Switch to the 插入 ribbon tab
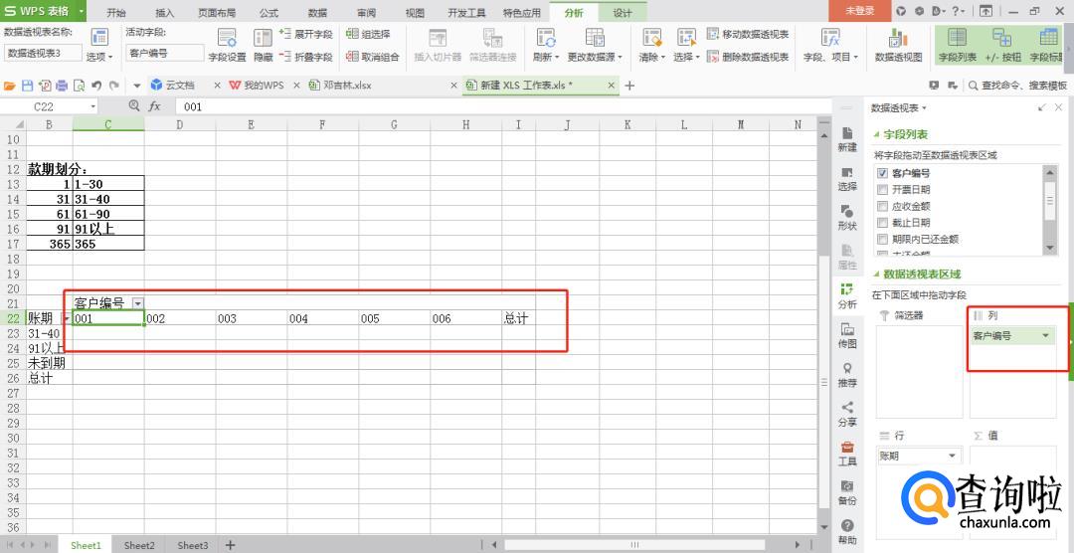Image resolution: width=1074 pixels, height=553 pixels. click(x=165, y=12)
